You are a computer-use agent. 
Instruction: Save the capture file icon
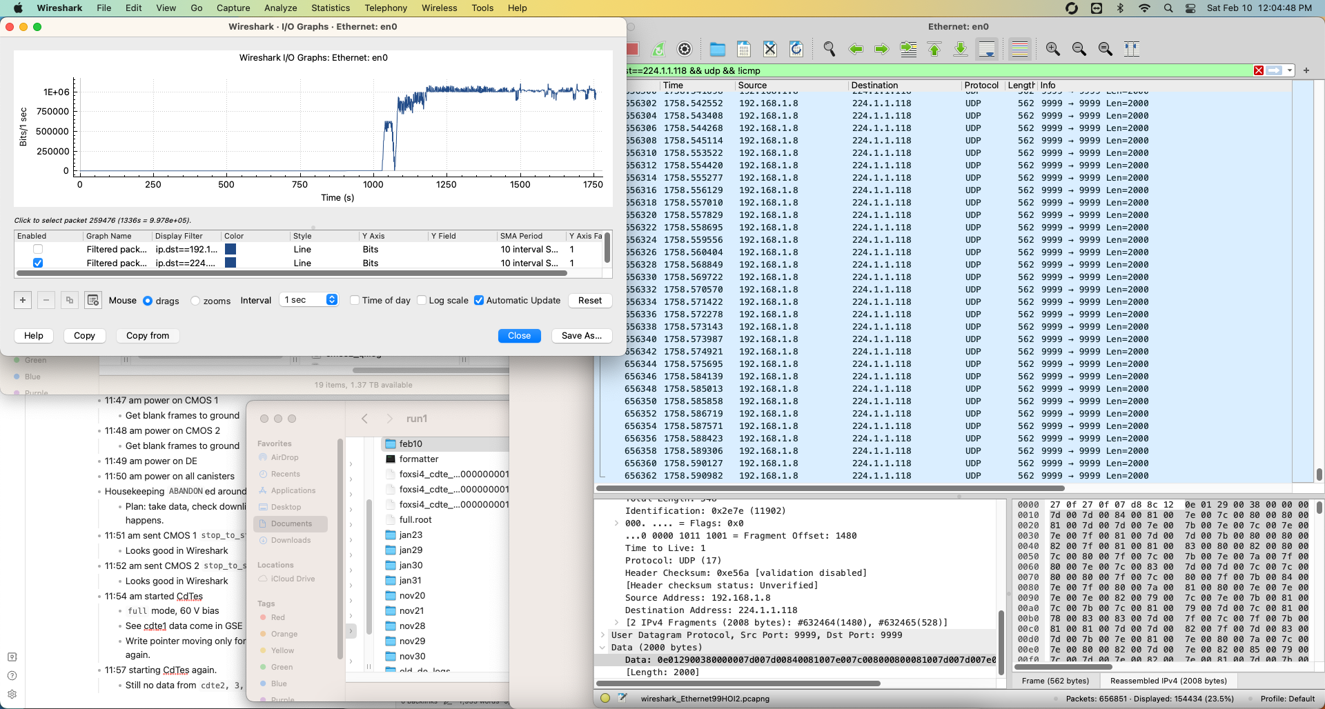pyautogui.click(x=744, y=49)
